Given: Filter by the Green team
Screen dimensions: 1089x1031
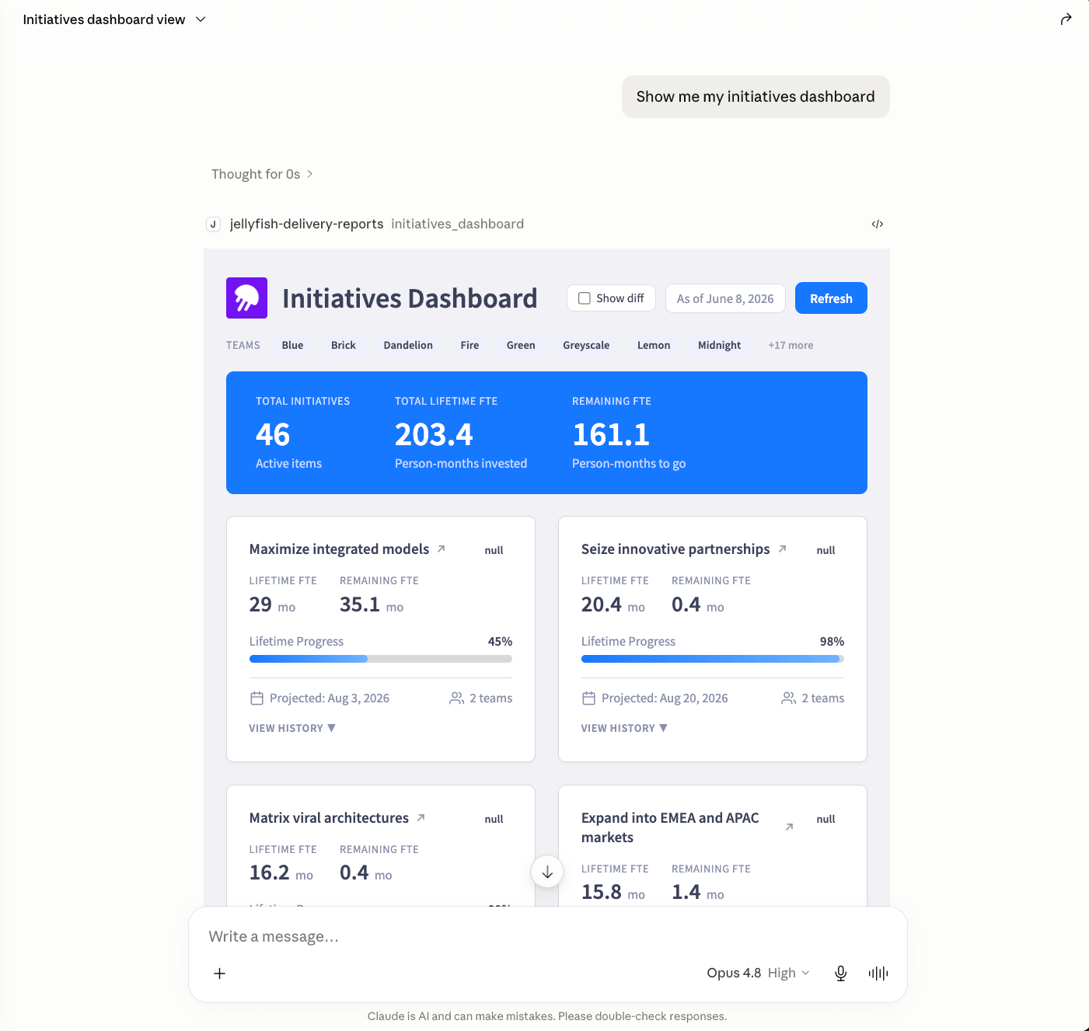Looking at the screenshot, I should pos(521,345).
